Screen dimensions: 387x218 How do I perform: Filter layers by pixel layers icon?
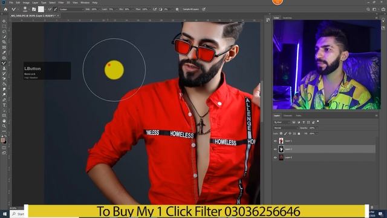click(x=294, y=122)
